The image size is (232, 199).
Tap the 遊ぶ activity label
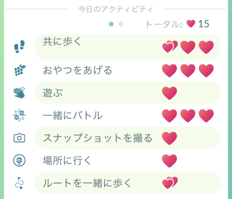pos(53,93)
